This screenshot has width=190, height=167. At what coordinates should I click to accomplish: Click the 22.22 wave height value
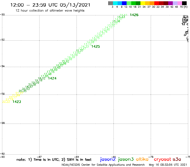pyautogui.click(x=6, y=102)
